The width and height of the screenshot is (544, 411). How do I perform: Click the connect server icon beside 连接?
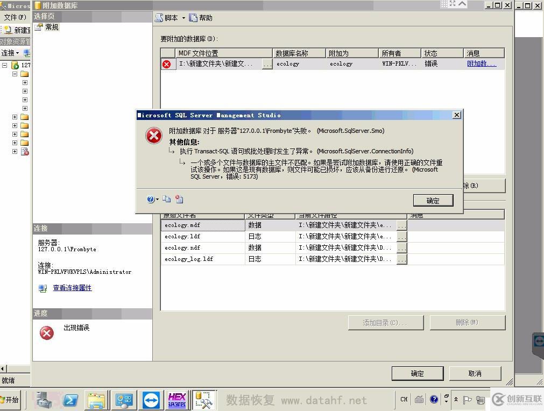[x=27, y=53]
